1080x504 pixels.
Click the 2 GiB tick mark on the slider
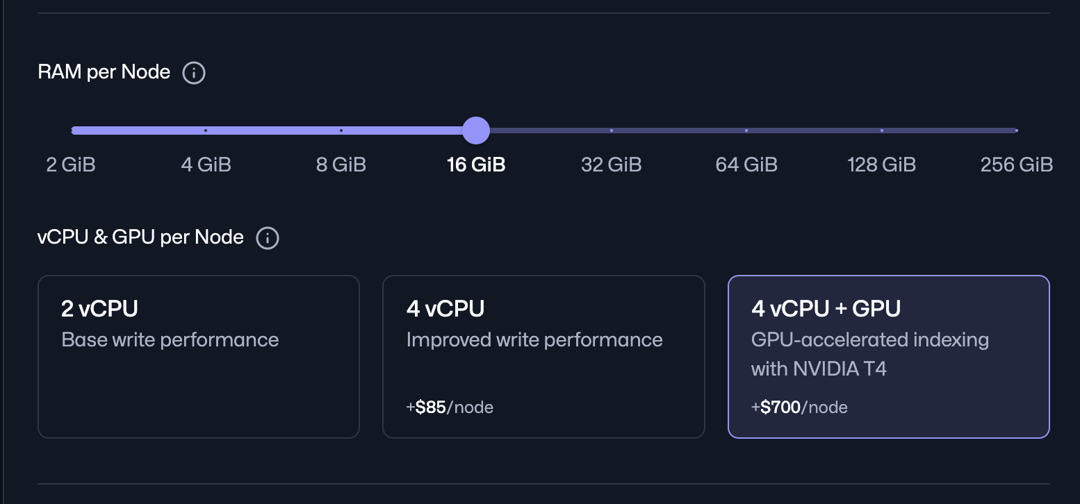72,130
